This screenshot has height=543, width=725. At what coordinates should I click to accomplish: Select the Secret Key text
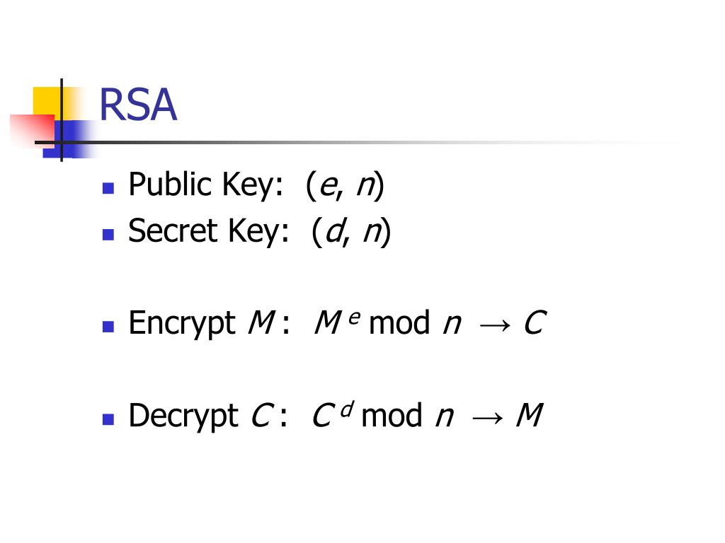(209, 231)
